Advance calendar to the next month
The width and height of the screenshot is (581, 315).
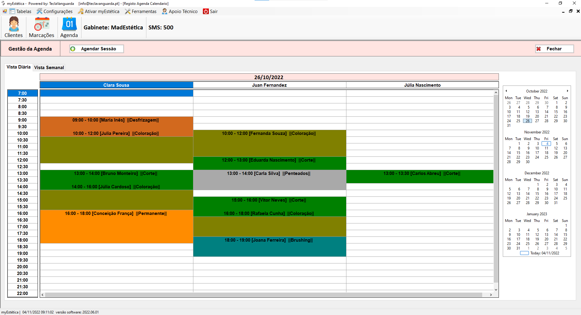[x=567, y=91]
